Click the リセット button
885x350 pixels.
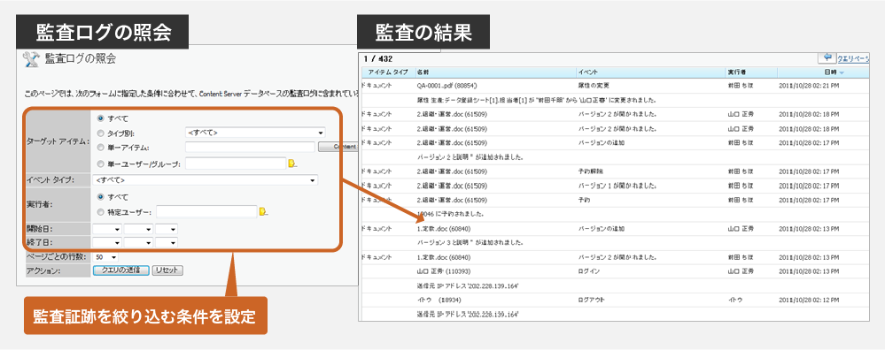[x=167, y=270]
